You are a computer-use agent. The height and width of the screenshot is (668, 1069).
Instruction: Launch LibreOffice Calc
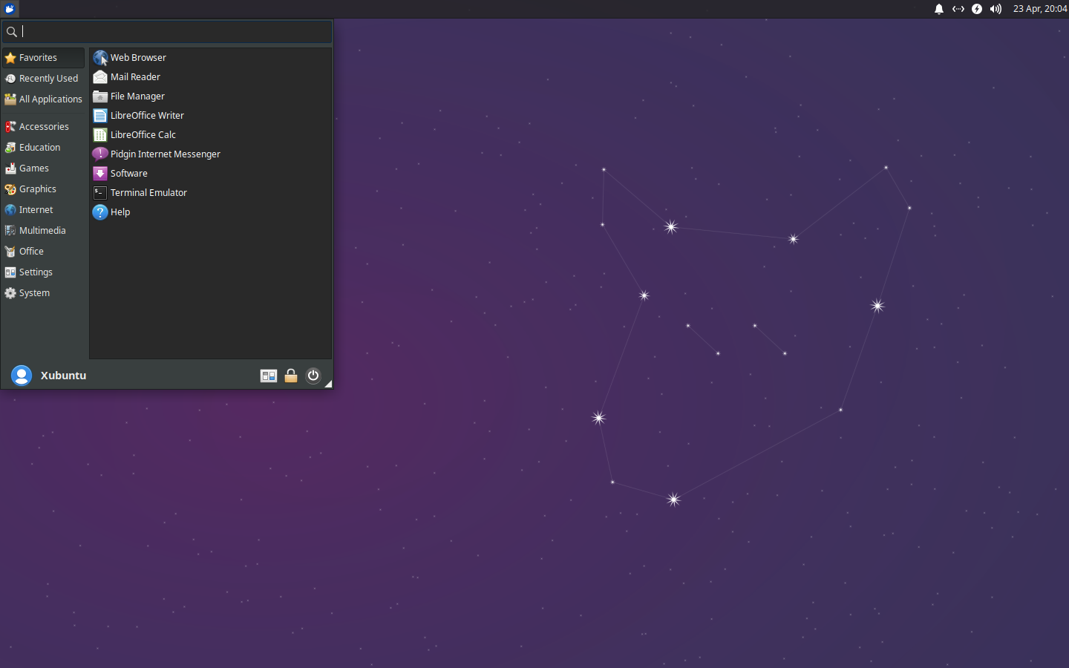[143, 134]
